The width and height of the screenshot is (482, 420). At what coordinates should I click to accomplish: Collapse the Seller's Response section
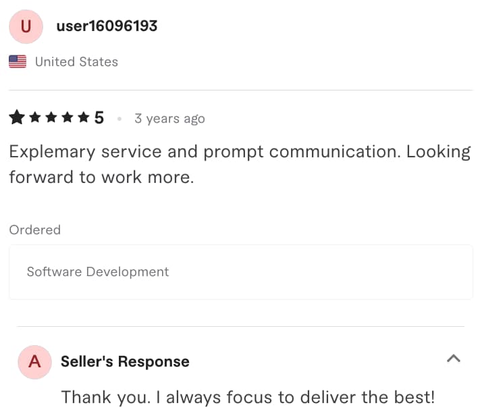(454, 358)
